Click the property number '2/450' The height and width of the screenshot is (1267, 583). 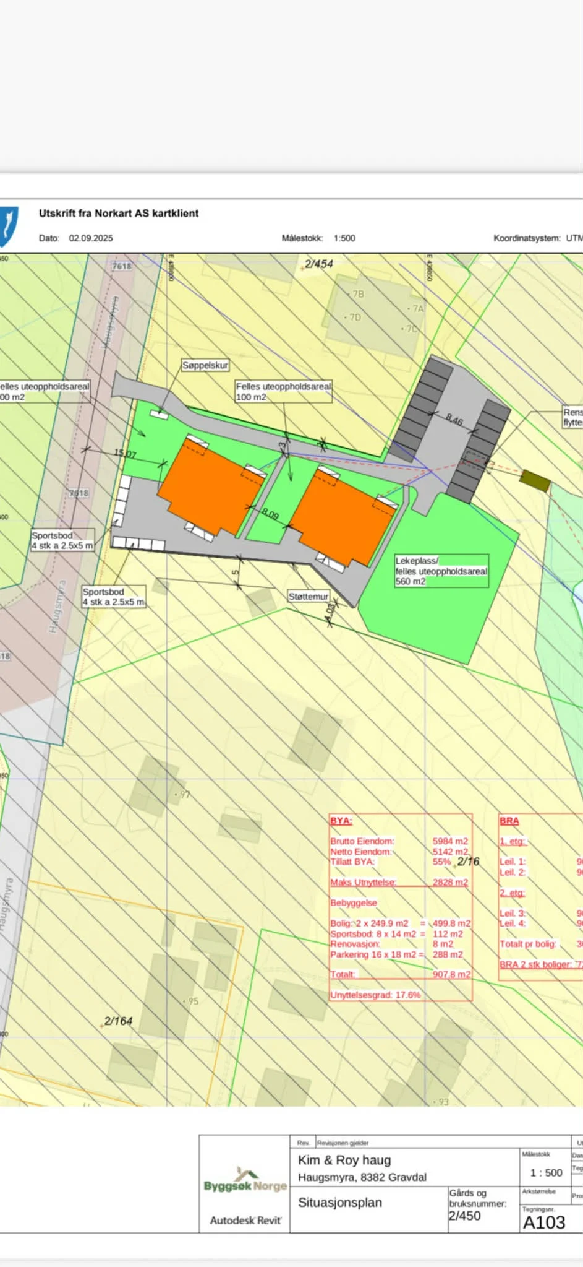(x=464, y=1216)
